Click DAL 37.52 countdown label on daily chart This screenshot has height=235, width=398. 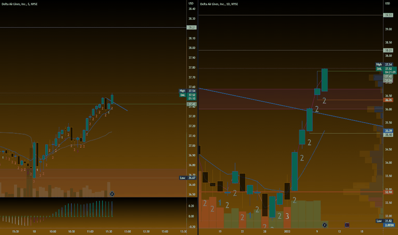pos(386,70)
